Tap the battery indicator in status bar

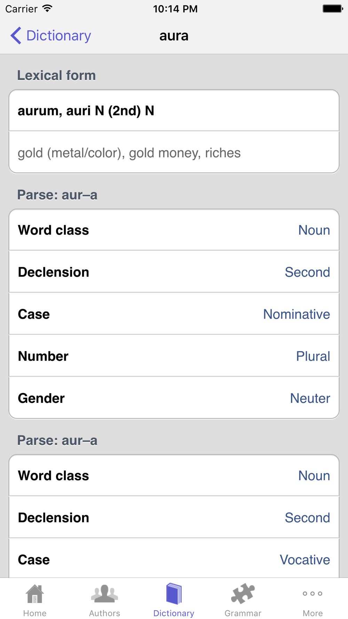pyautogui.click(x=332, y=9)
